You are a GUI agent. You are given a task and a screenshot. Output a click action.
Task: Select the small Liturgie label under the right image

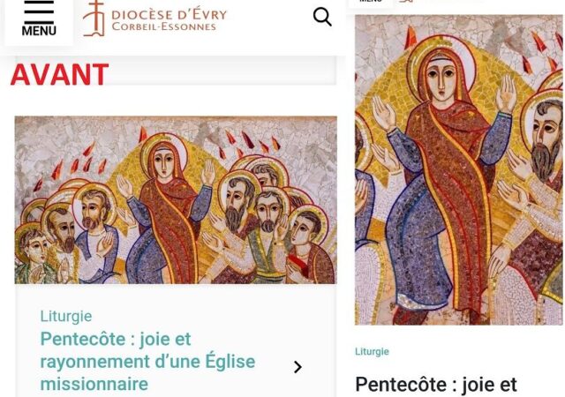coord(372,351)
